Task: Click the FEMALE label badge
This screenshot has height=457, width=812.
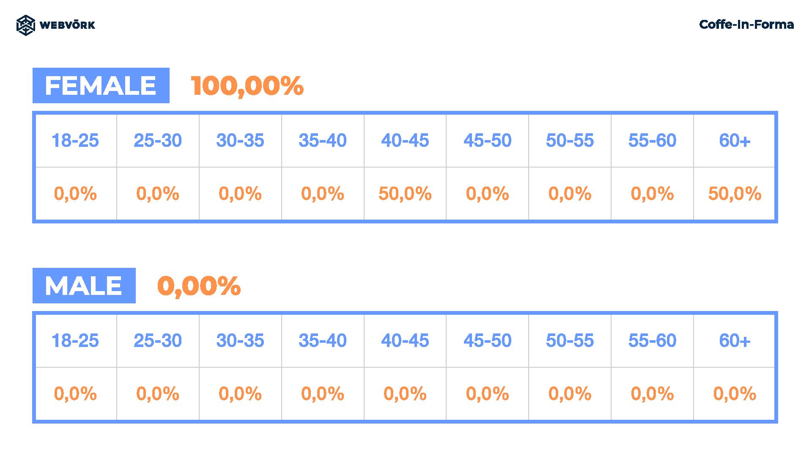Action: pos(101,85)
